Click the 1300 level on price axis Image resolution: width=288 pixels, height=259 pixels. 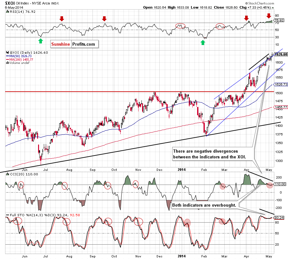(x=279, y=161)
